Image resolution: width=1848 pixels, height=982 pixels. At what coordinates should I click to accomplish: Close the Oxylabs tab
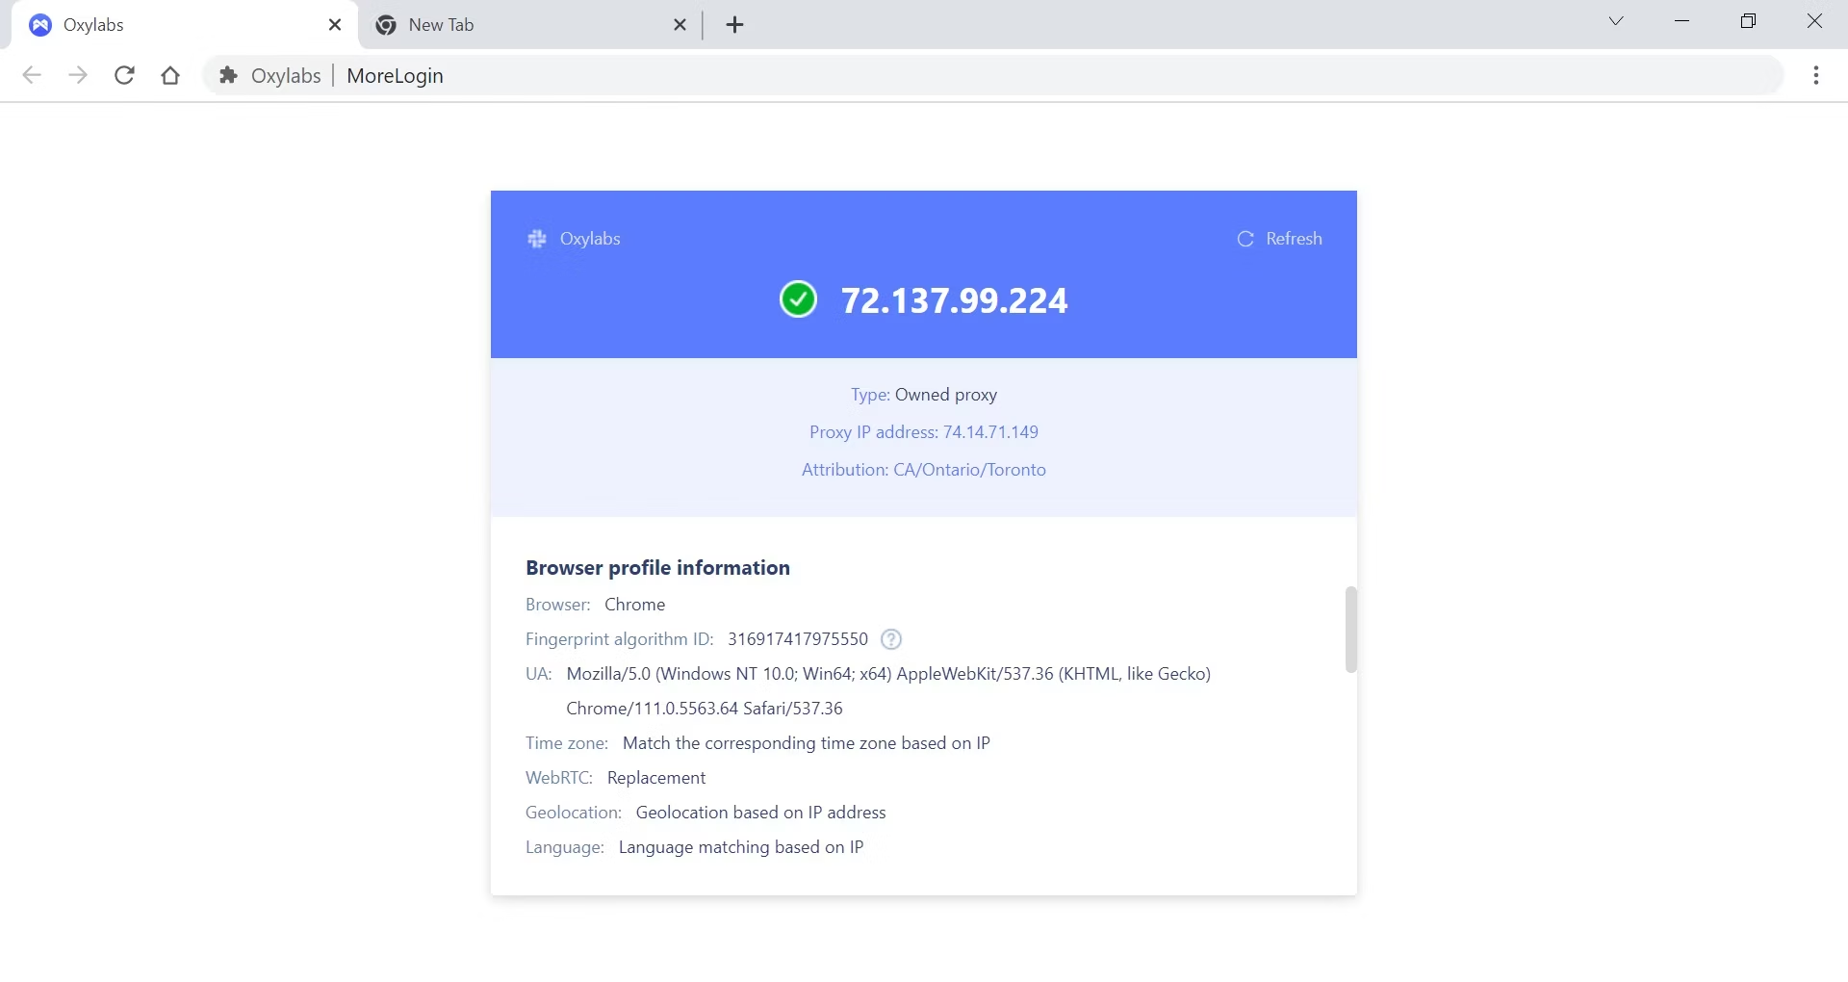coord(335,25)
